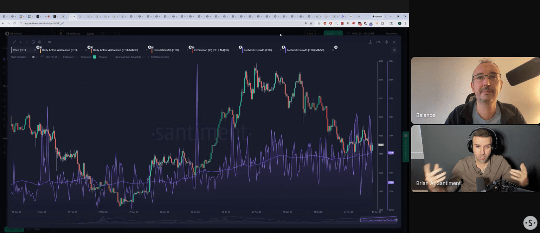Select the Price (ETH) metric tab

(x=20, y=50)
